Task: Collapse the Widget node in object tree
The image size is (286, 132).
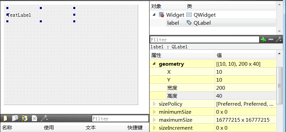Action: pos(154,15)
